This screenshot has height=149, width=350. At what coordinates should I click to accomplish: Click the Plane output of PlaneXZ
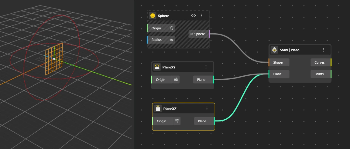pyautogui.click(x=204, y=121)
